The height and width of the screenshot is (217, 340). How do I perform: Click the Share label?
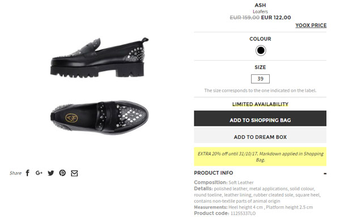point(16,173)
